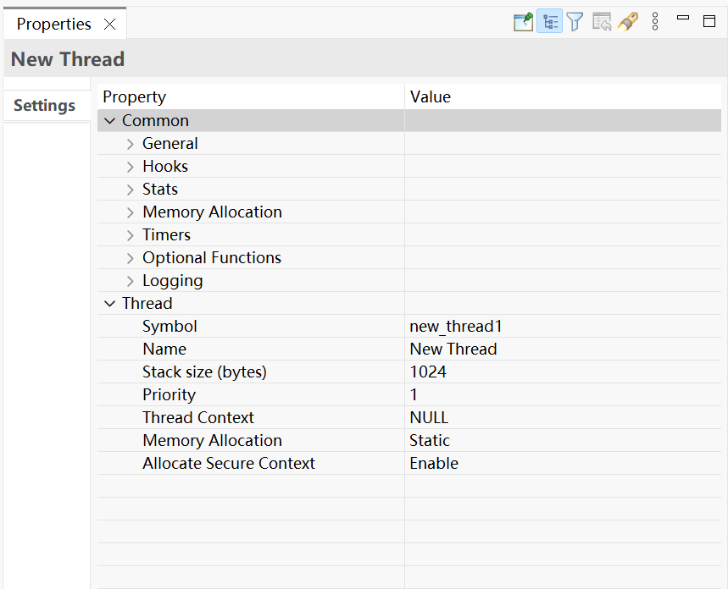Expand Memory Allocation under Common
The image size is (728, 589).
click(130, 212)
